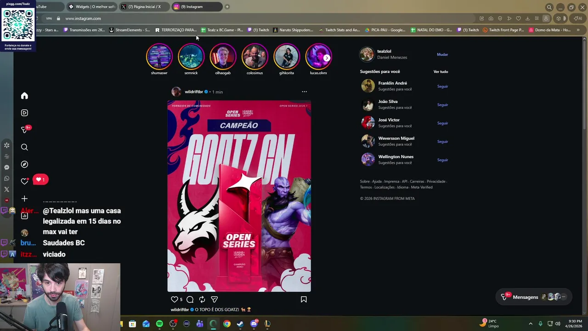The width and height of the screenshot is (588, 331).
Task: Open Naruto Shippuden bookmark
Action: 293,30
